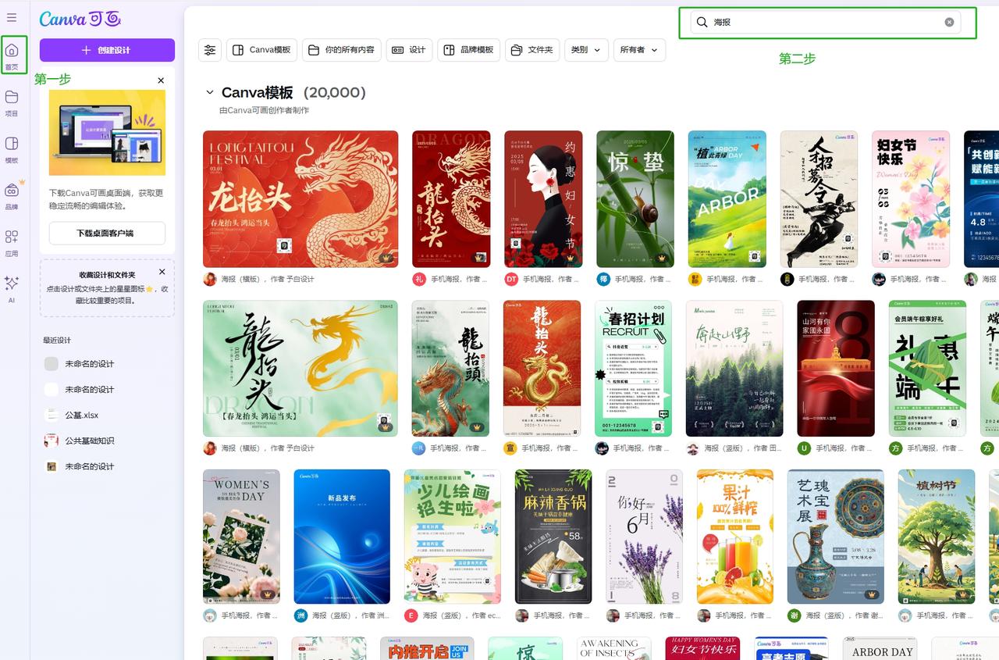Open recent file 公基.xlsx
Screen dimensions: 999x660
pyautogui.click(x=82, y=415)
